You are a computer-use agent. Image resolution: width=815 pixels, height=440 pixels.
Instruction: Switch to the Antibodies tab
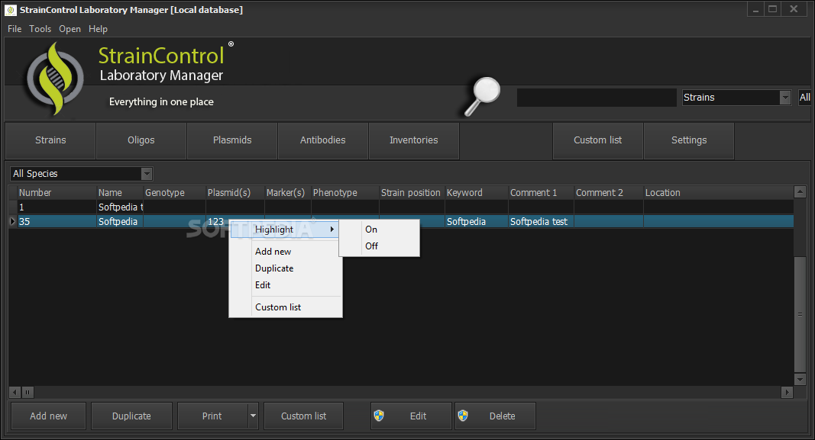(x=323, y=140)
